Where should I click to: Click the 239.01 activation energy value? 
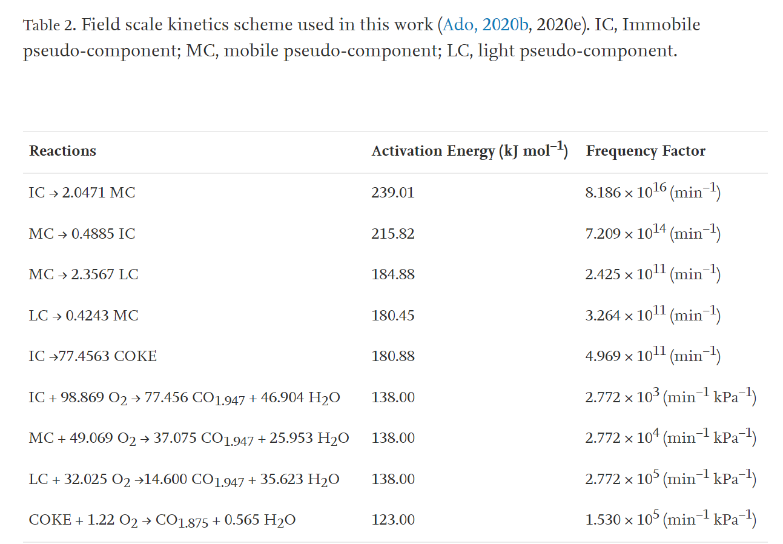point(393,193)
